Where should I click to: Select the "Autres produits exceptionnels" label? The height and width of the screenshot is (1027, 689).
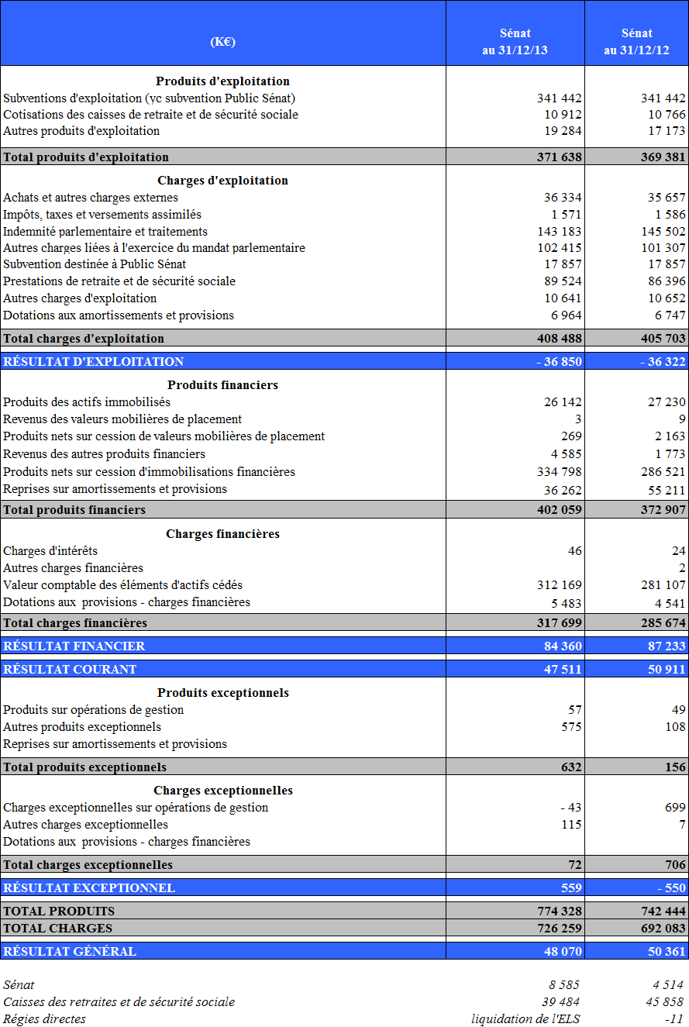coord(82,727)
